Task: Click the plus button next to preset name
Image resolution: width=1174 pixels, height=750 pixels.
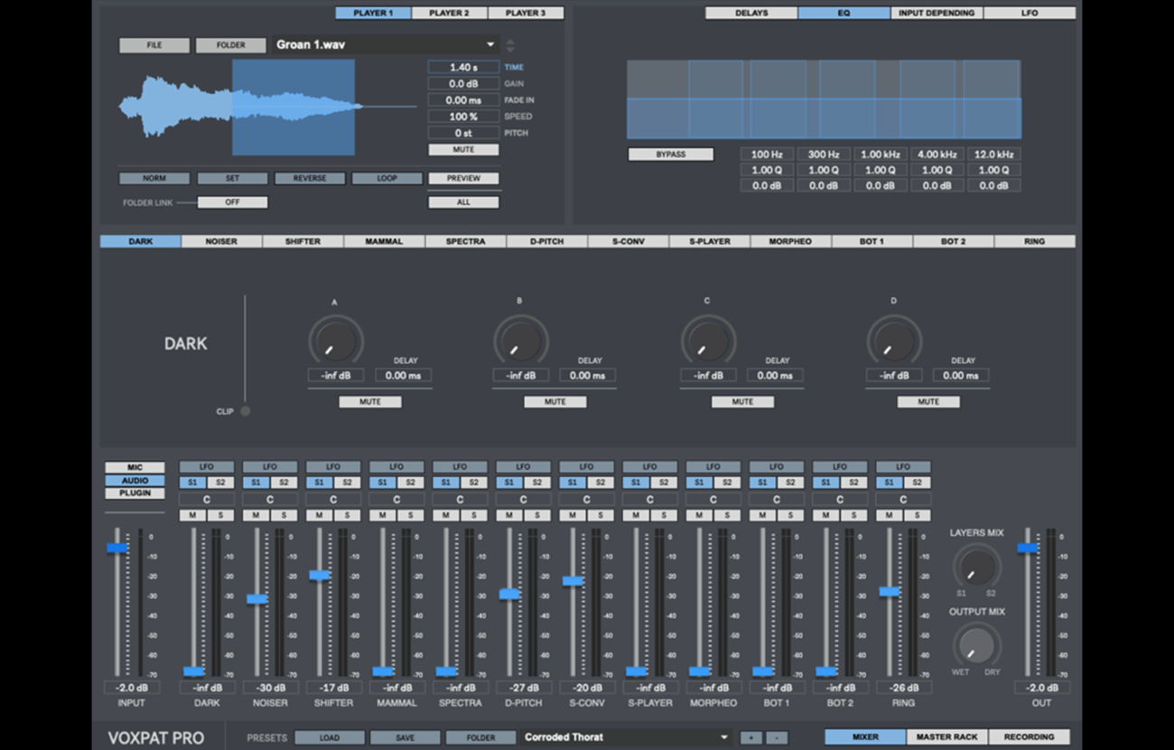Action: click(x=750, y=737)
